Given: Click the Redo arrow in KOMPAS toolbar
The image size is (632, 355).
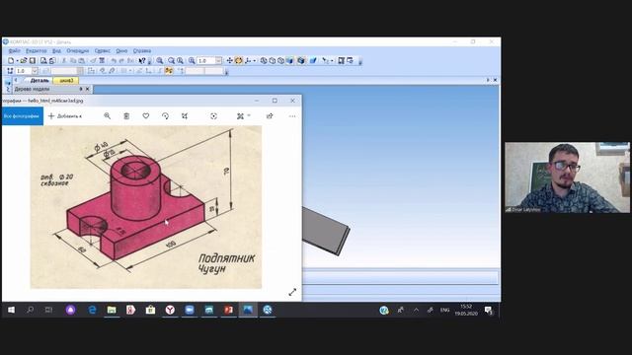Looking at the screenshot, I should click(x=121, y=61).
